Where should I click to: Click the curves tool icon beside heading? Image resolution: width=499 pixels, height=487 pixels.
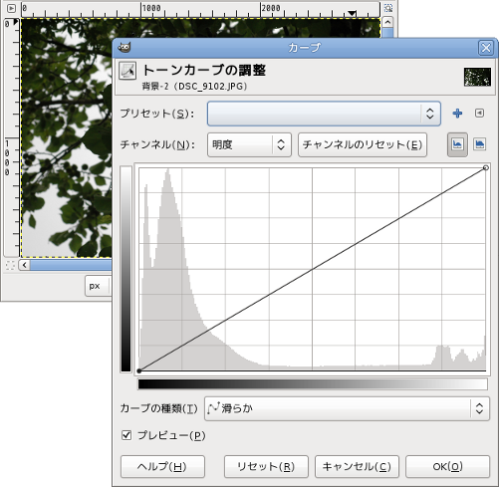[127, 71]
